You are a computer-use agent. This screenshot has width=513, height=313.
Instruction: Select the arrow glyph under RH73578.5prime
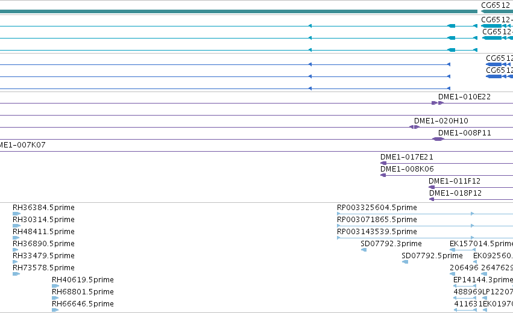pos(16,274)
